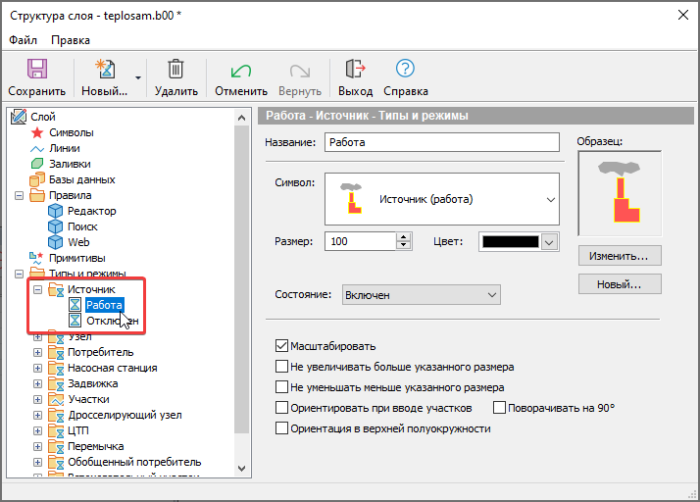700x502 pixels.
Task: Enable Поворачивать на 90° checkbox
Action: (x=500, y=408)
